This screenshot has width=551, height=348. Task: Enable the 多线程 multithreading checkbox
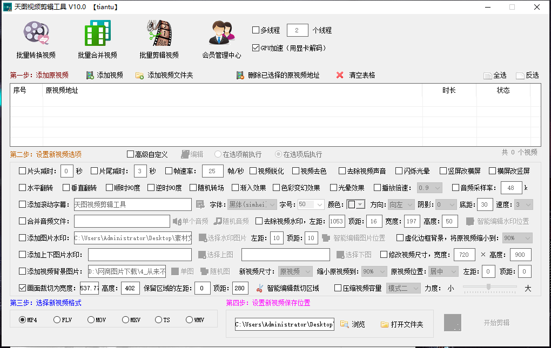point(254,30)
